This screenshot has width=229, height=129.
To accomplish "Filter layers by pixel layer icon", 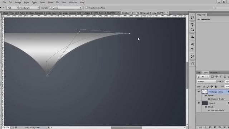I will pos(212,77).
